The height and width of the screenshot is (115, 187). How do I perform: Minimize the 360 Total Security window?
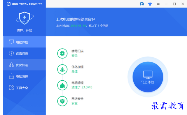166,4
